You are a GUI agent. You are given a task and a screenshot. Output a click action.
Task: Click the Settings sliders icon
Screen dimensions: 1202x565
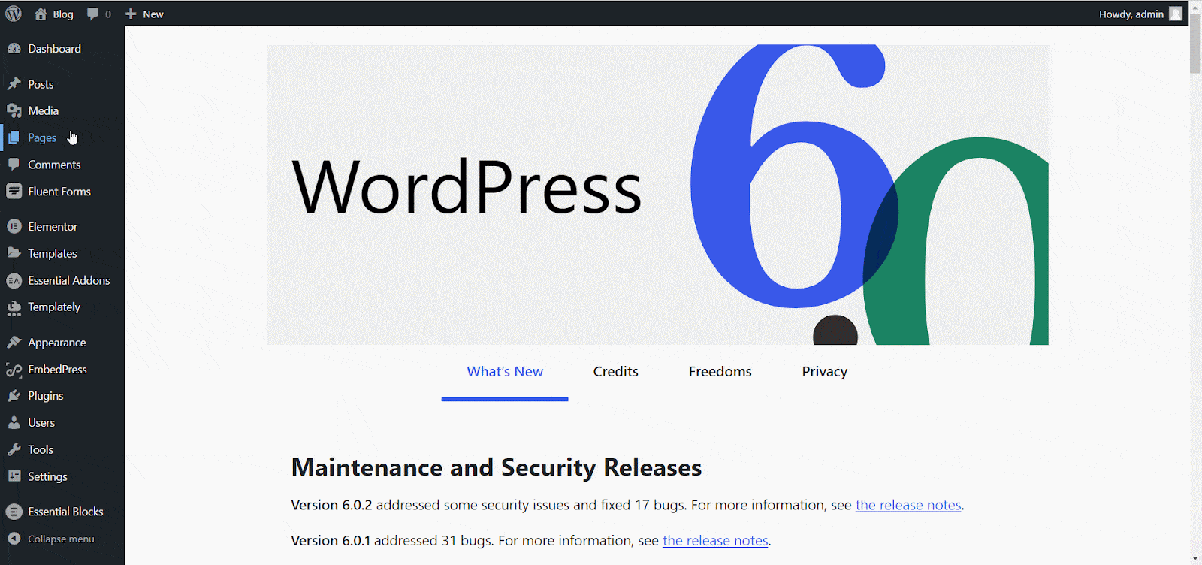pyautogui.click(x=14, y=476)
